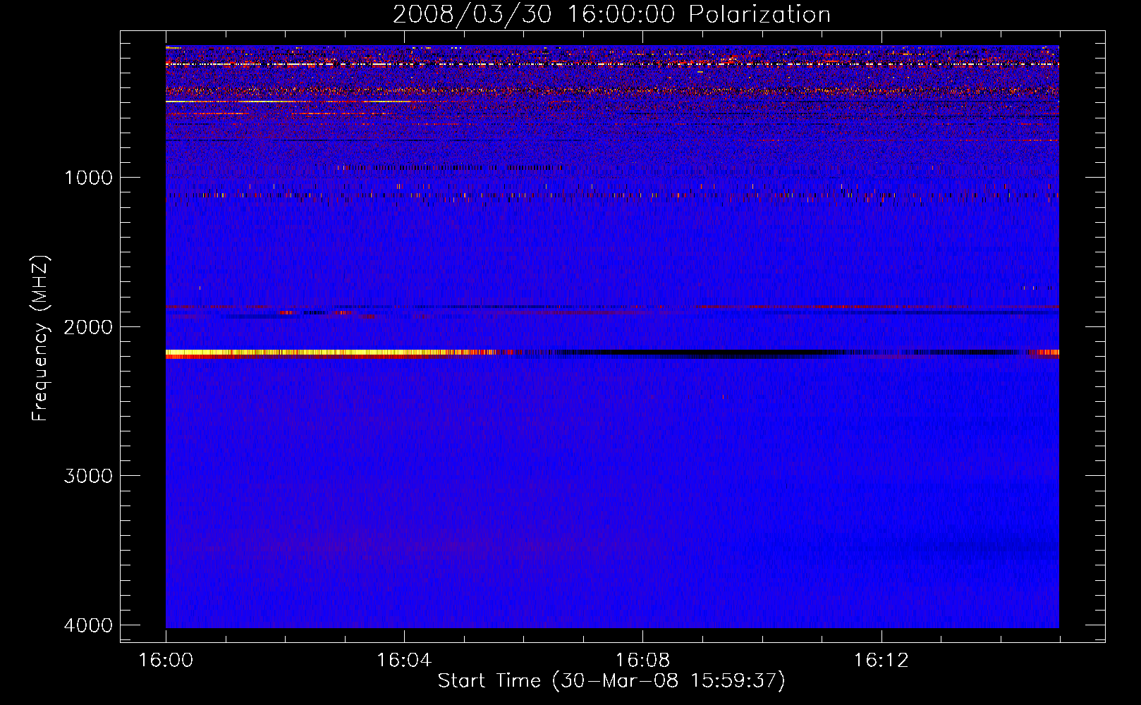The image size is (1141, 705).
Task: Click the y-axis value 2000
Action: 89,326
